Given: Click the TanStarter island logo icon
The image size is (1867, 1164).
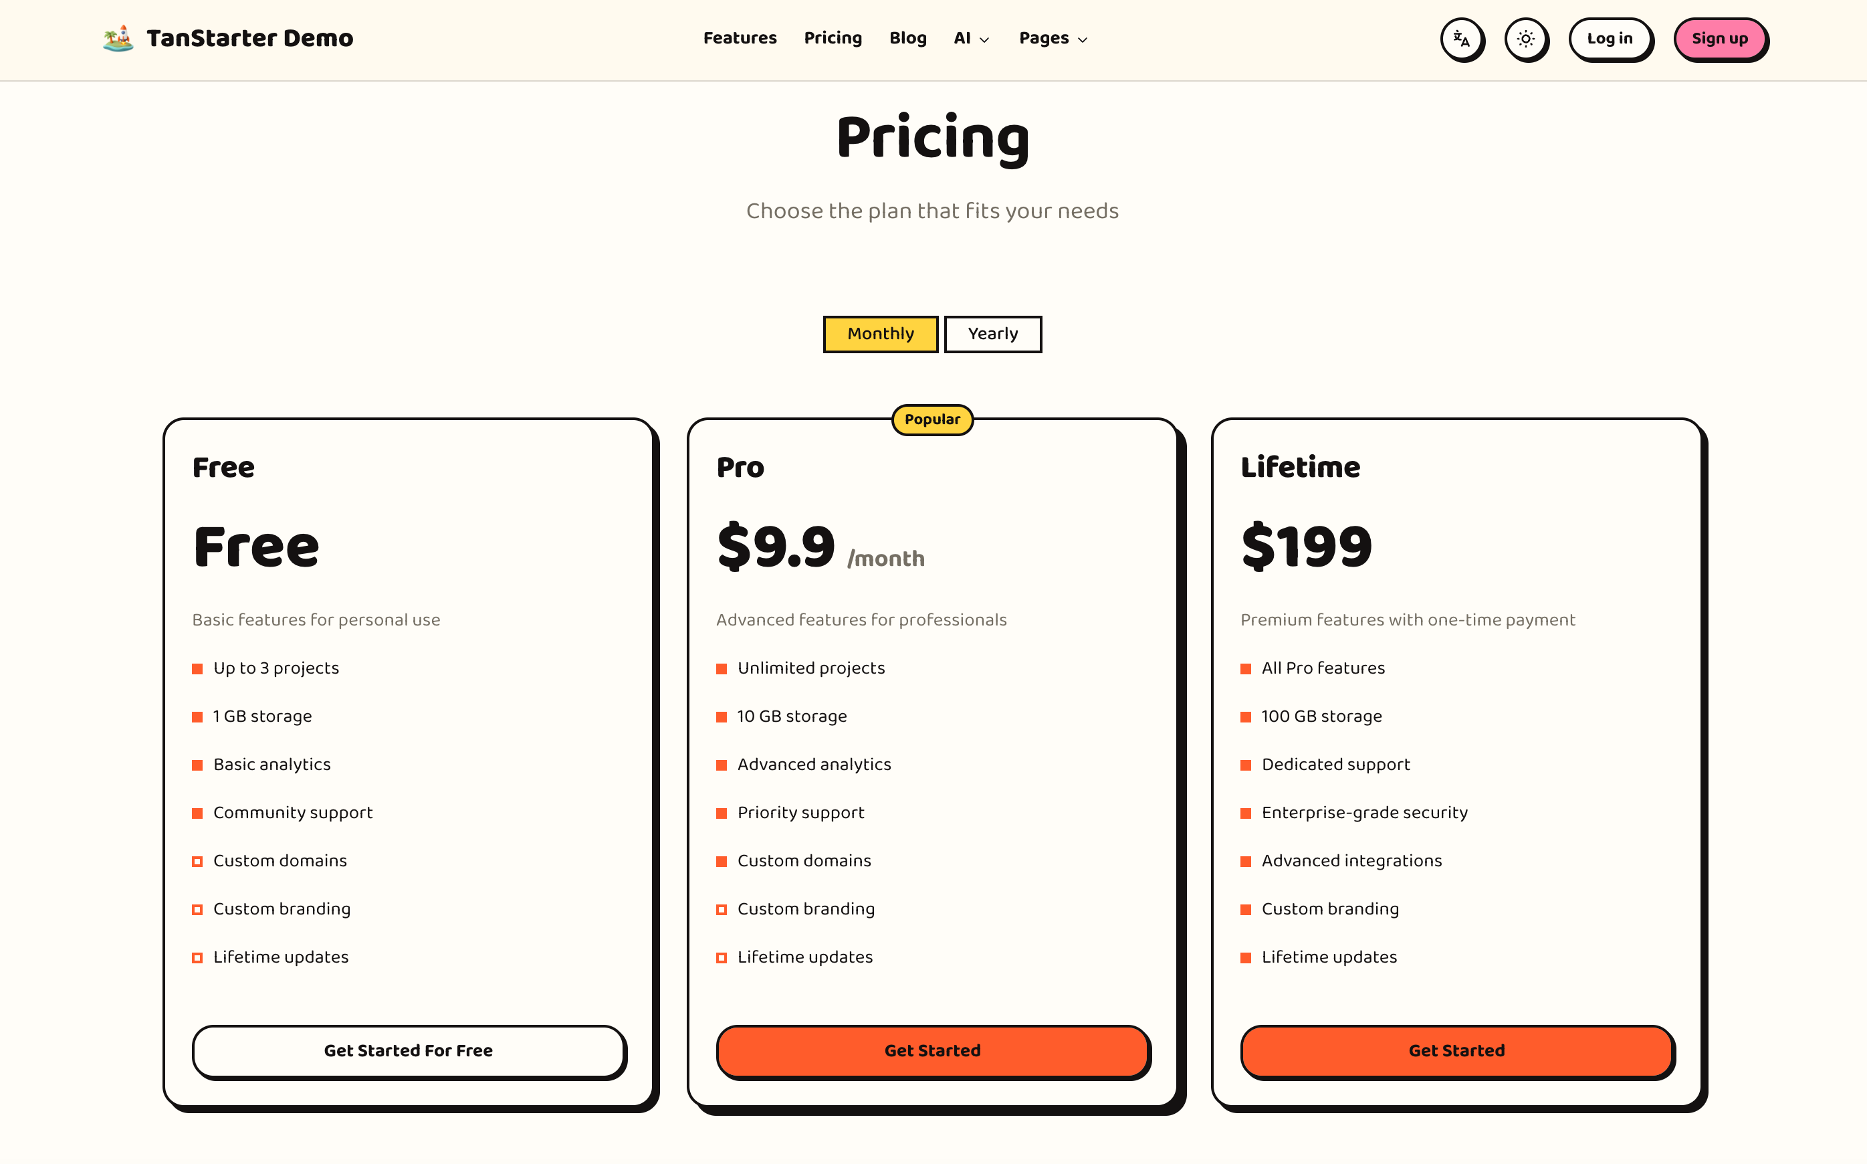Looking at the screenshot, I should (118, 37).
